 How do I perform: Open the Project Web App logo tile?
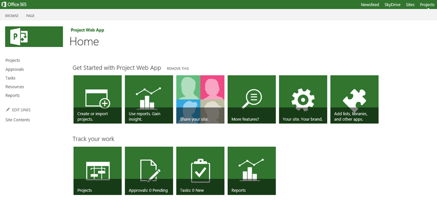click(x=34, y=37)
